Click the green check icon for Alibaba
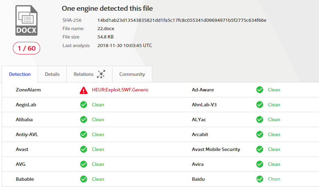Viewport: 319px width, 187px height. [x=84, y=119]
